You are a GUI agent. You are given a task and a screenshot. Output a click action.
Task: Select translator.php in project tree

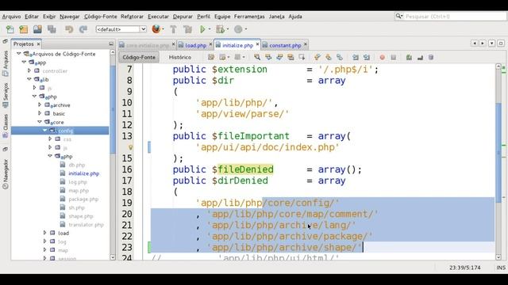[86, 224]
